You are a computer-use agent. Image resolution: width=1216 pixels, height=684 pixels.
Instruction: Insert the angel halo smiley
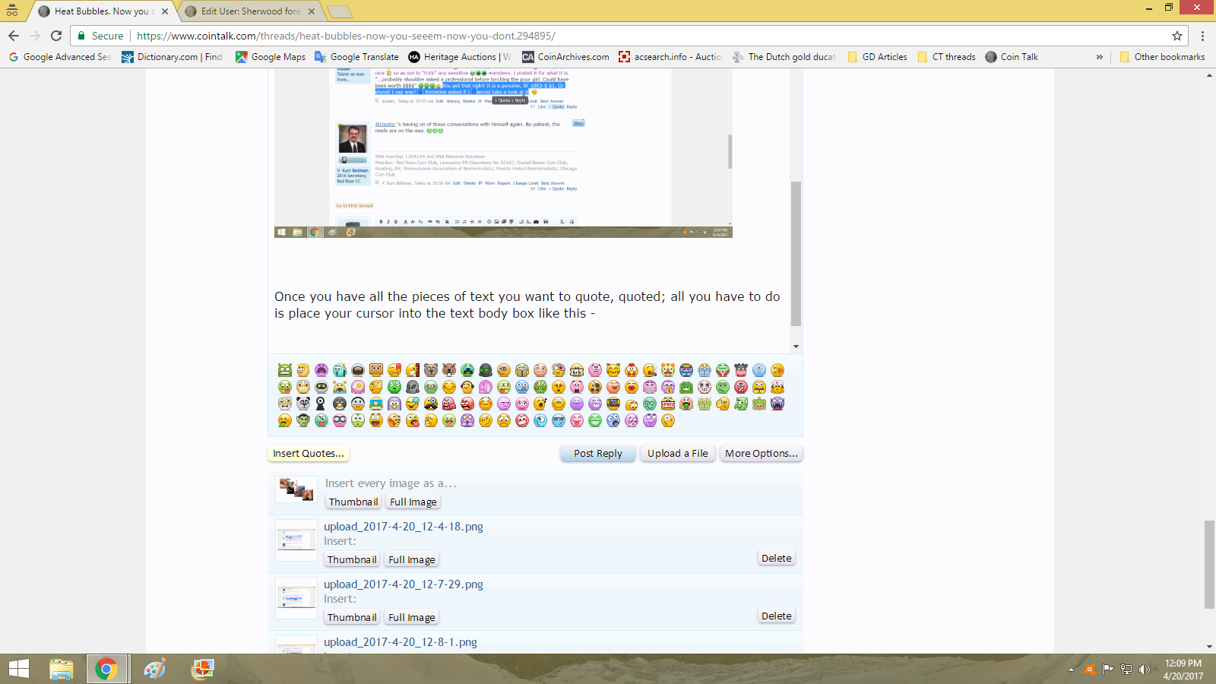pyautogui.click(x=303, y=370)
